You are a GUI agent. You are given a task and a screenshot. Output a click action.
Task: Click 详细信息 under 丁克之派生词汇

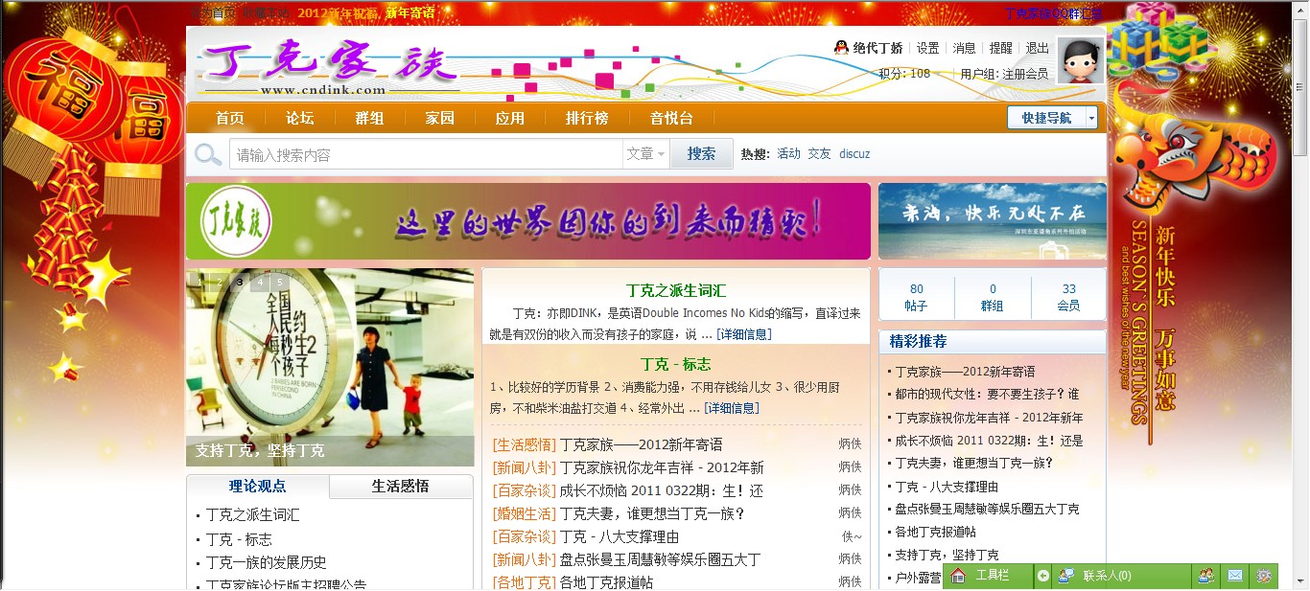[x=743, y=334]
